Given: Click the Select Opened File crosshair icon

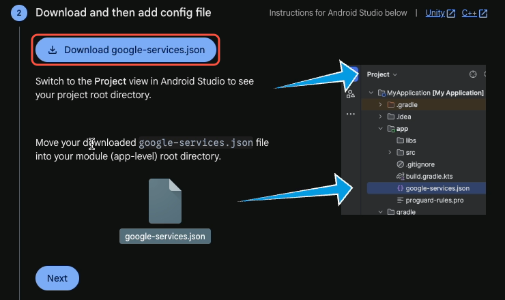Looking at the screenshot, I should pyautogui.click(x=473, y=74).
